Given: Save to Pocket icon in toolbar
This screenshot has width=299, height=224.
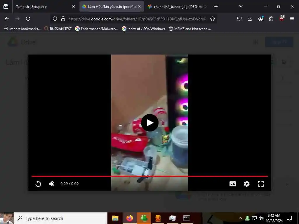Looking at the screenshot, I should [239, 19].
